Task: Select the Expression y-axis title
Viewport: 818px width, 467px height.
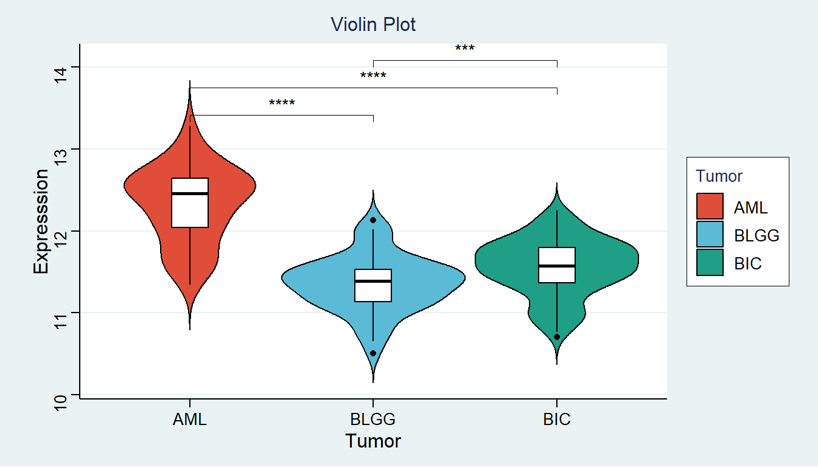Action: click(41, 221)
